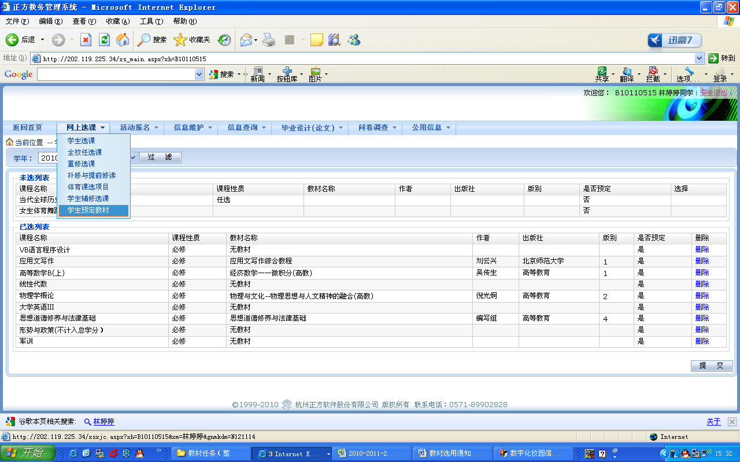The width and height of the screenshot is (740, 462).
Task: Expand the 信息查询 navigation dropdown
Action: (x=246, y=128)
